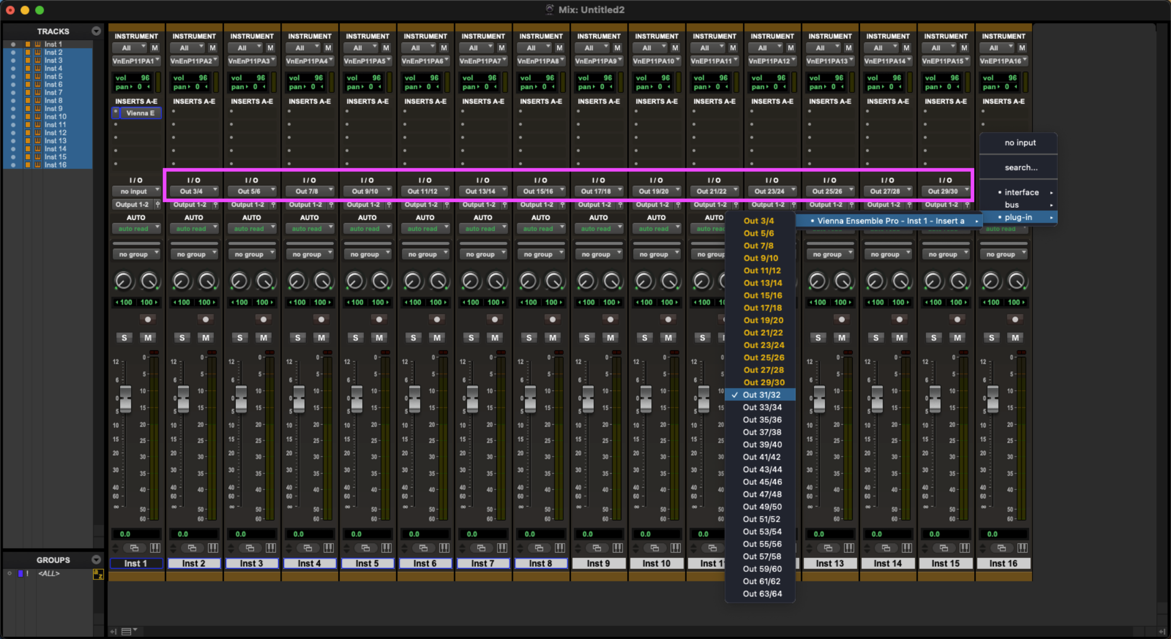
Task: Open the no input selector on Inst 1
Action: coord(136,191)
